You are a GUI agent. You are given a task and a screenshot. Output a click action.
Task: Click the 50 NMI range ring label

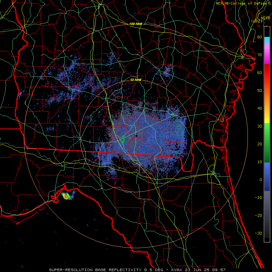coord(136,80)
